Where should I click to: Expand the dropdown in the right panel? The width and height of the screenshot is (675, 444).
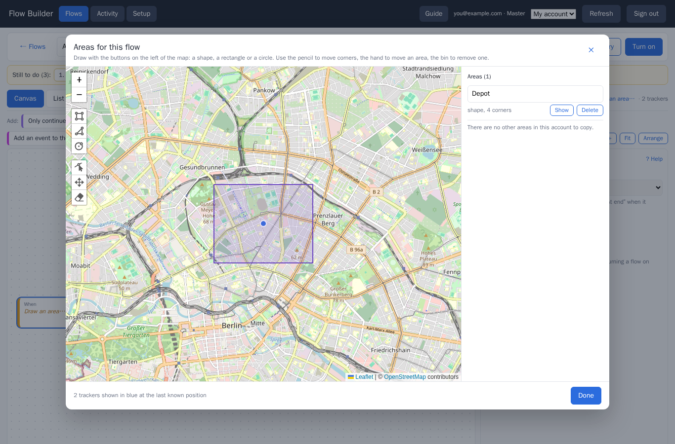657,187
